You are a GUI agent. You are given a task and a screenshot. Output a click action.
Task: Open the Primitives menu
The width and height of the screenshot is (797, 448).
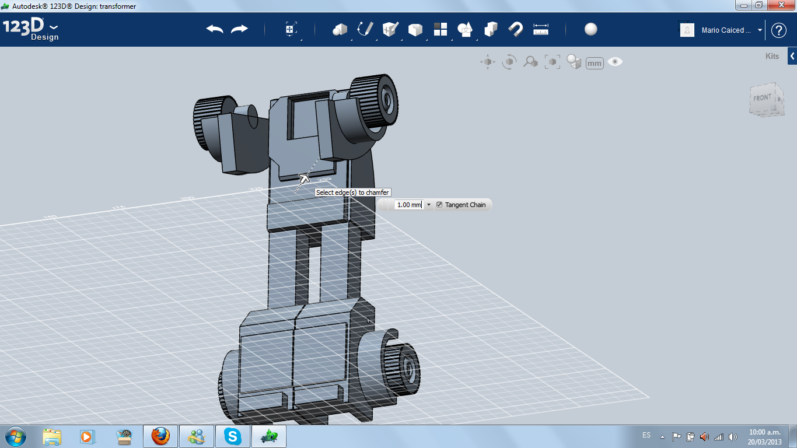pyautogui.click(x=340, y=29)
